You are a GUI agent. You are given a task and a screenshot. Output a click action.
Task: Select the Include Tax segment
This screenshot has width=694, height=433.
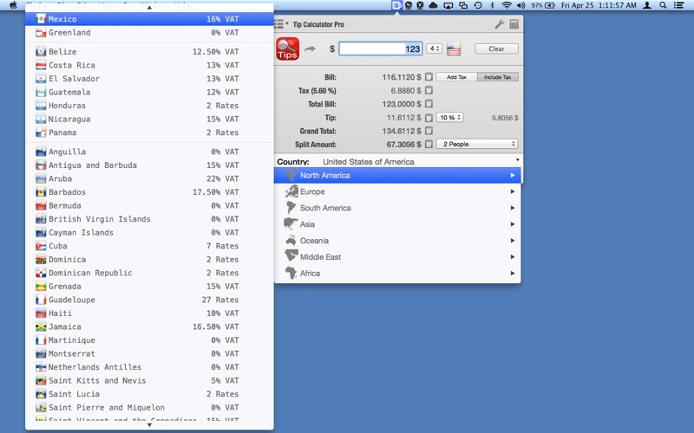(x=497, y=77)
